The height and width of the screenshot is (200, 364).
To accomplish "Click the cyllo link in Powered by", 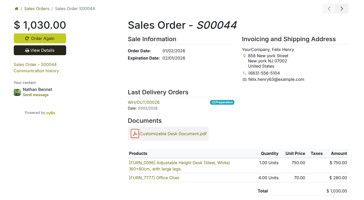I will click(51, 113).
